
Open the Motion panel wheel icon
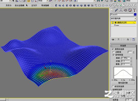[x=125, y=10]
